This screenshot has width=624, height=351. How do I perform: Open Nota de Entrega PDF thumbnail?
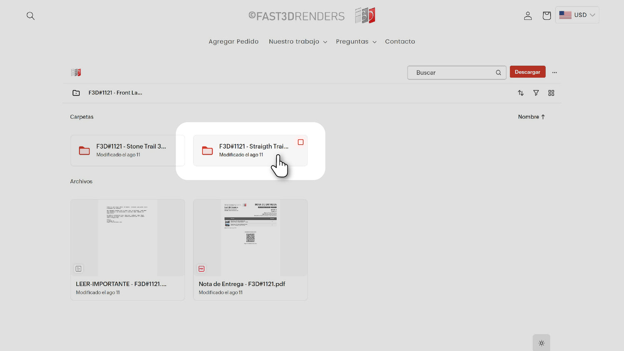250,238
